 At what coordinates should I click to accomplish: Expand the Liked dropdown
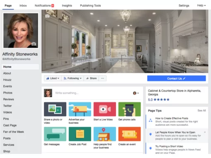point(53,78)
